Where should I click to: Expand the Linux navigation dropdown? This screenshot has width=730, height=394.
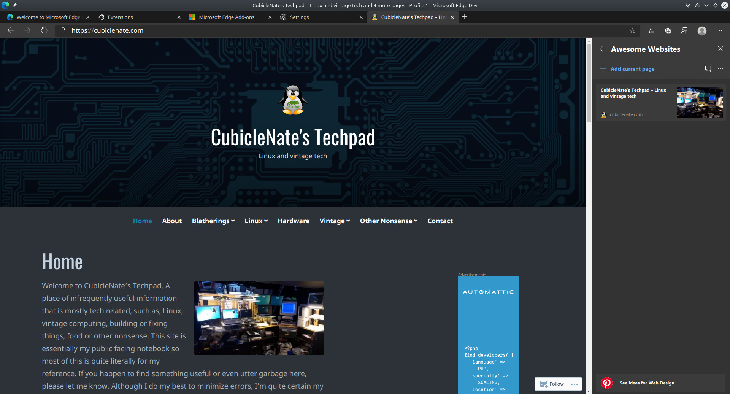pyautogui.click(x=255, y=221)
